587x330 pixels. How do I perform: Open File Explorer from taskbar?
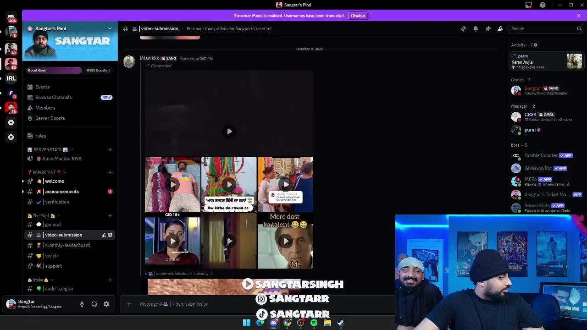click(x=327, y=323)
